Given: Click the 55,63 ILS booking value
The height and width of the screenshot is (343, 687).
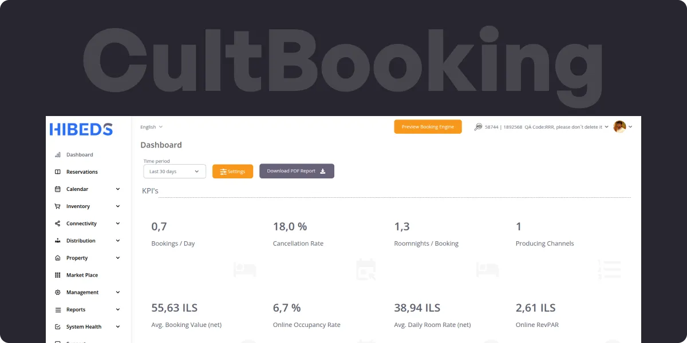Looking at the screenshot, I should pyautogui.click(x=174, y=308).
